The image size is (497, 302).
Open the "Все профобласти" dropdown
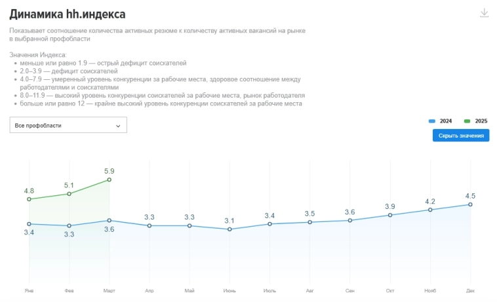(x=68, y=125)
